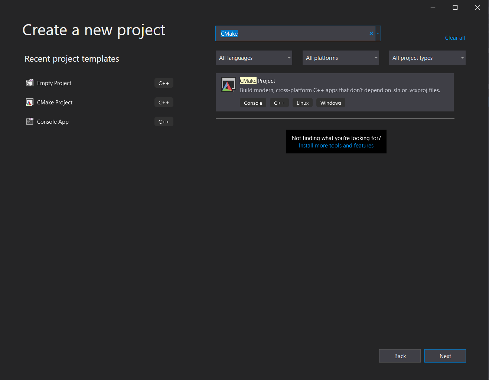This screenshot has width=489, height=380.
Task: Click the C++ tag on CMake result
Action: [x=279, y=103]
